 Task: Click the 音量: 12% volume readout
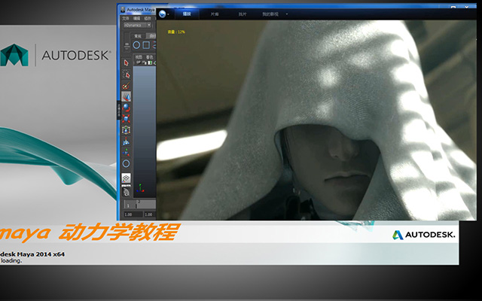176,32
